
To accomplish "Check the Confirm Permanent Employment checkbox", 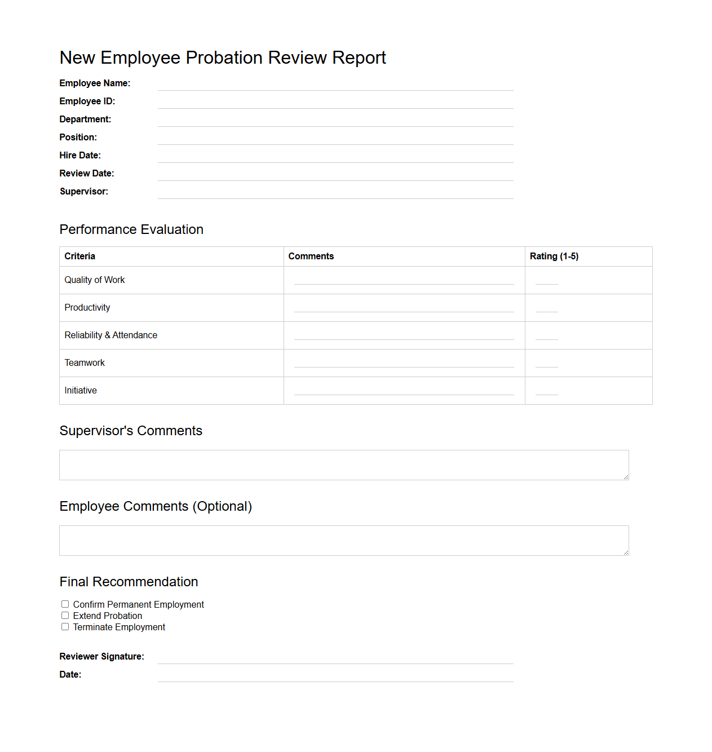I will point(65,604).
